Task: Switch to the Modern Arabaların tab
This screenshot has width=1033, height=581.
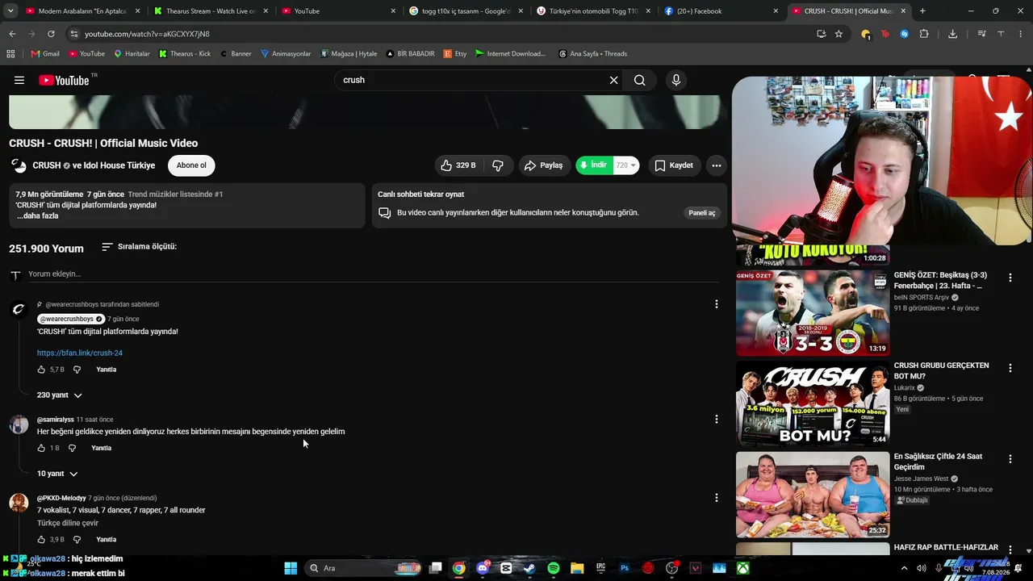Action: click(x=82, y=11)
